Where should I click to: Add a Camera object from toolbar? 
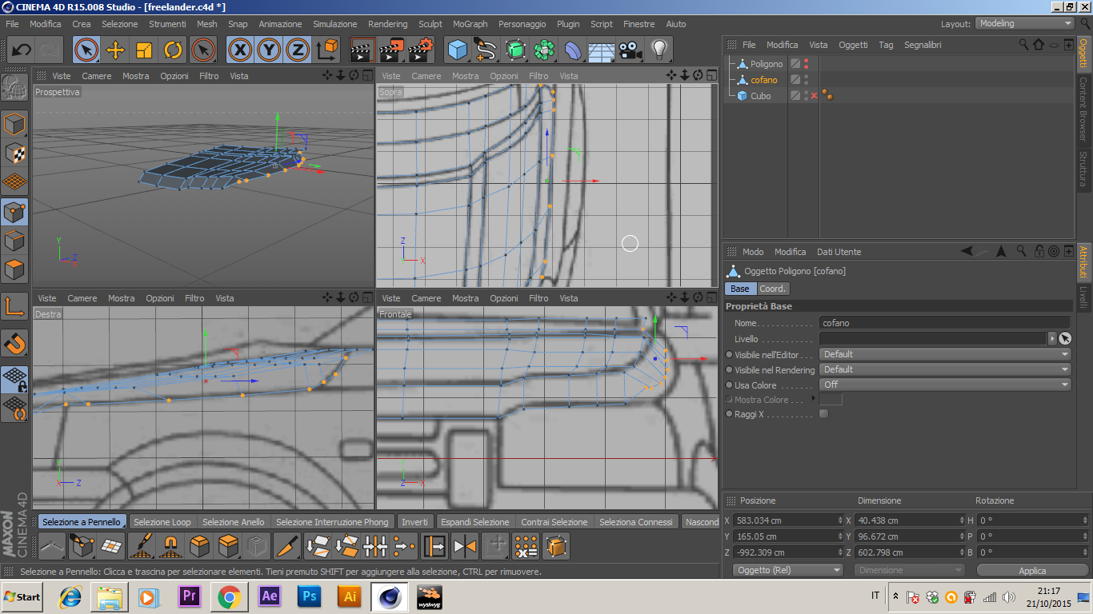[631, 50]
